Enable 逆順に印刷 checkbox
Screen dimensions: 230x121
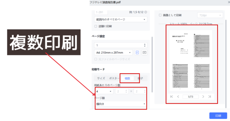click(x=96, y=26)
